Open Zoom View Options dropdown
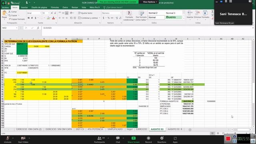 (150, 2)
